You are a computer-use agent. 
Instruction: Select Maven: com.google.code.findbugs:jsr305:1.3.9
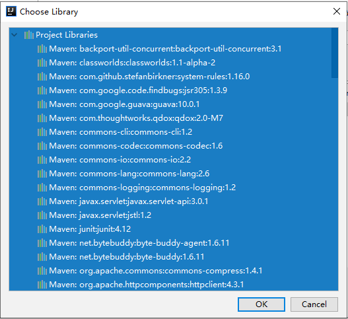pos(138,90)
